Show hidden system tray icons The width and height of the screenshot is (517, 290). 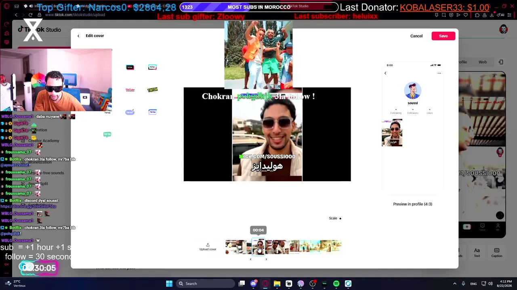(x=454, y=284)
